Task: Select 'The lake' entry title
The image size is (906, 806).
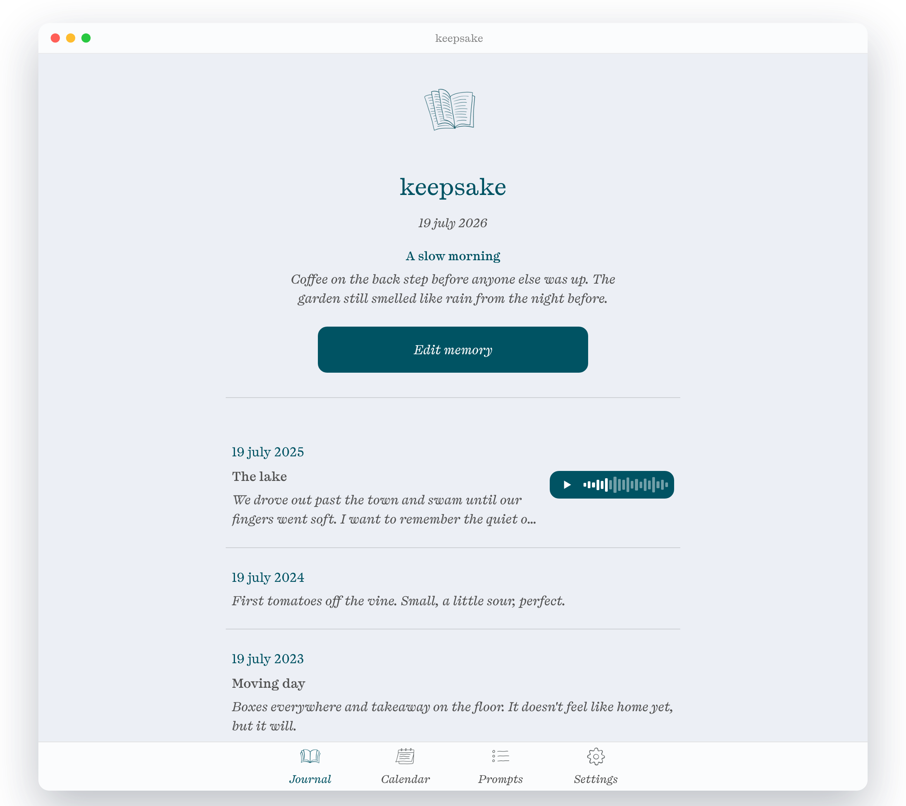Action: coord(259,476)
